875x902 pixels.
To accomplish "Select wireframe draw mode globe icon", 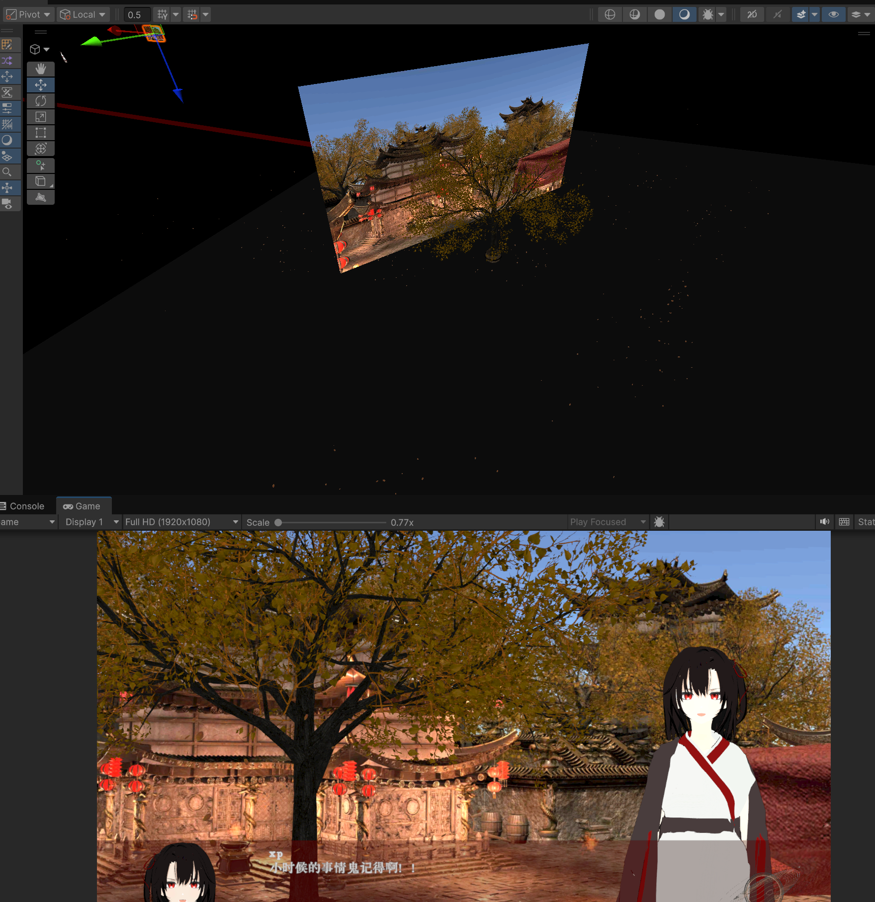I will tap(610, 14).
